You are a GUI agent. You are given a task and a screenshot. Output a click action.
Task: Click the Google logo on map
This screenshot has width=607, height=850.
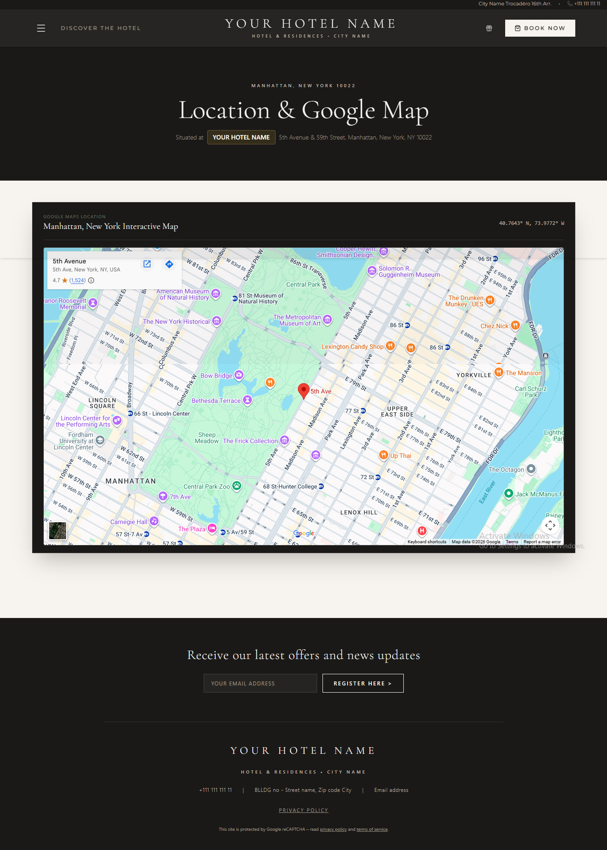[x=304, y=533]
